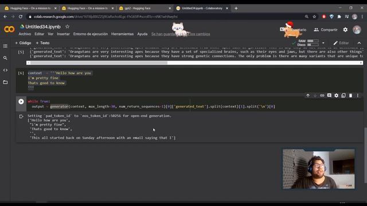Click the Disco usage bar
367x206 pixels.
point(313,45)
